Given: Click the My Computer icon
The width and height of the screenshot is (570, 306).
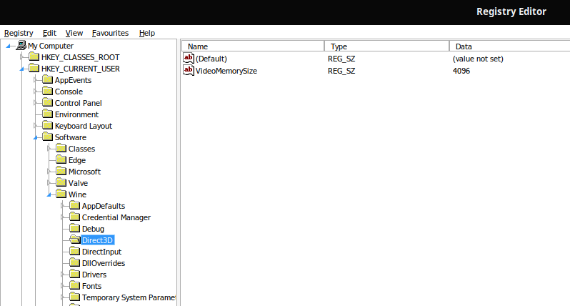Looking at the screenshot, I should 21,45.
